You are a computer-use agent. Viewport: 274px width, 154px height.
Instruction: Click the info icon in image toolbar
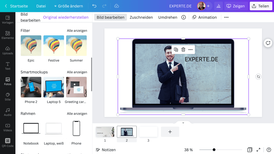pos(184,17)
